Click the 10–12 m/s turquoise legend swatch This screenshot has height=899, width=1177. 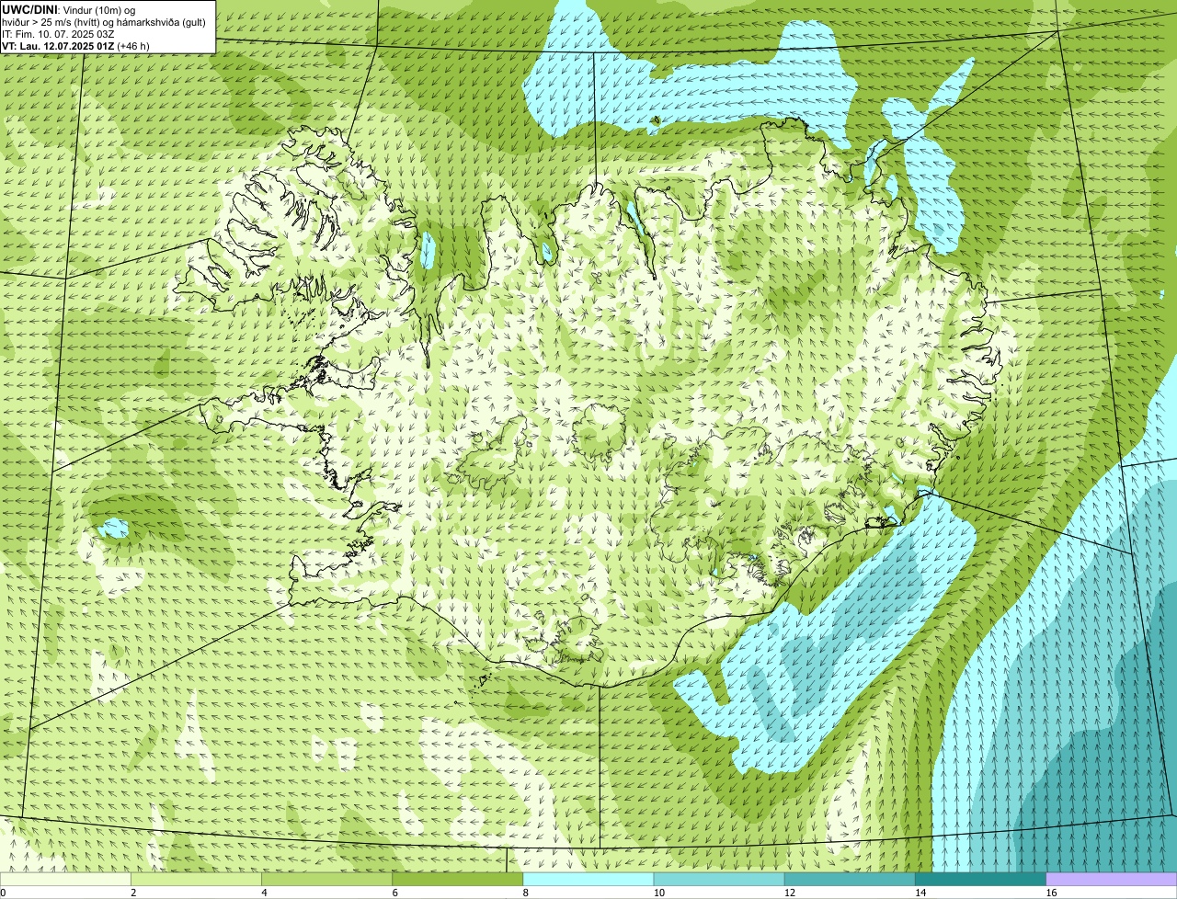[719, 879]
